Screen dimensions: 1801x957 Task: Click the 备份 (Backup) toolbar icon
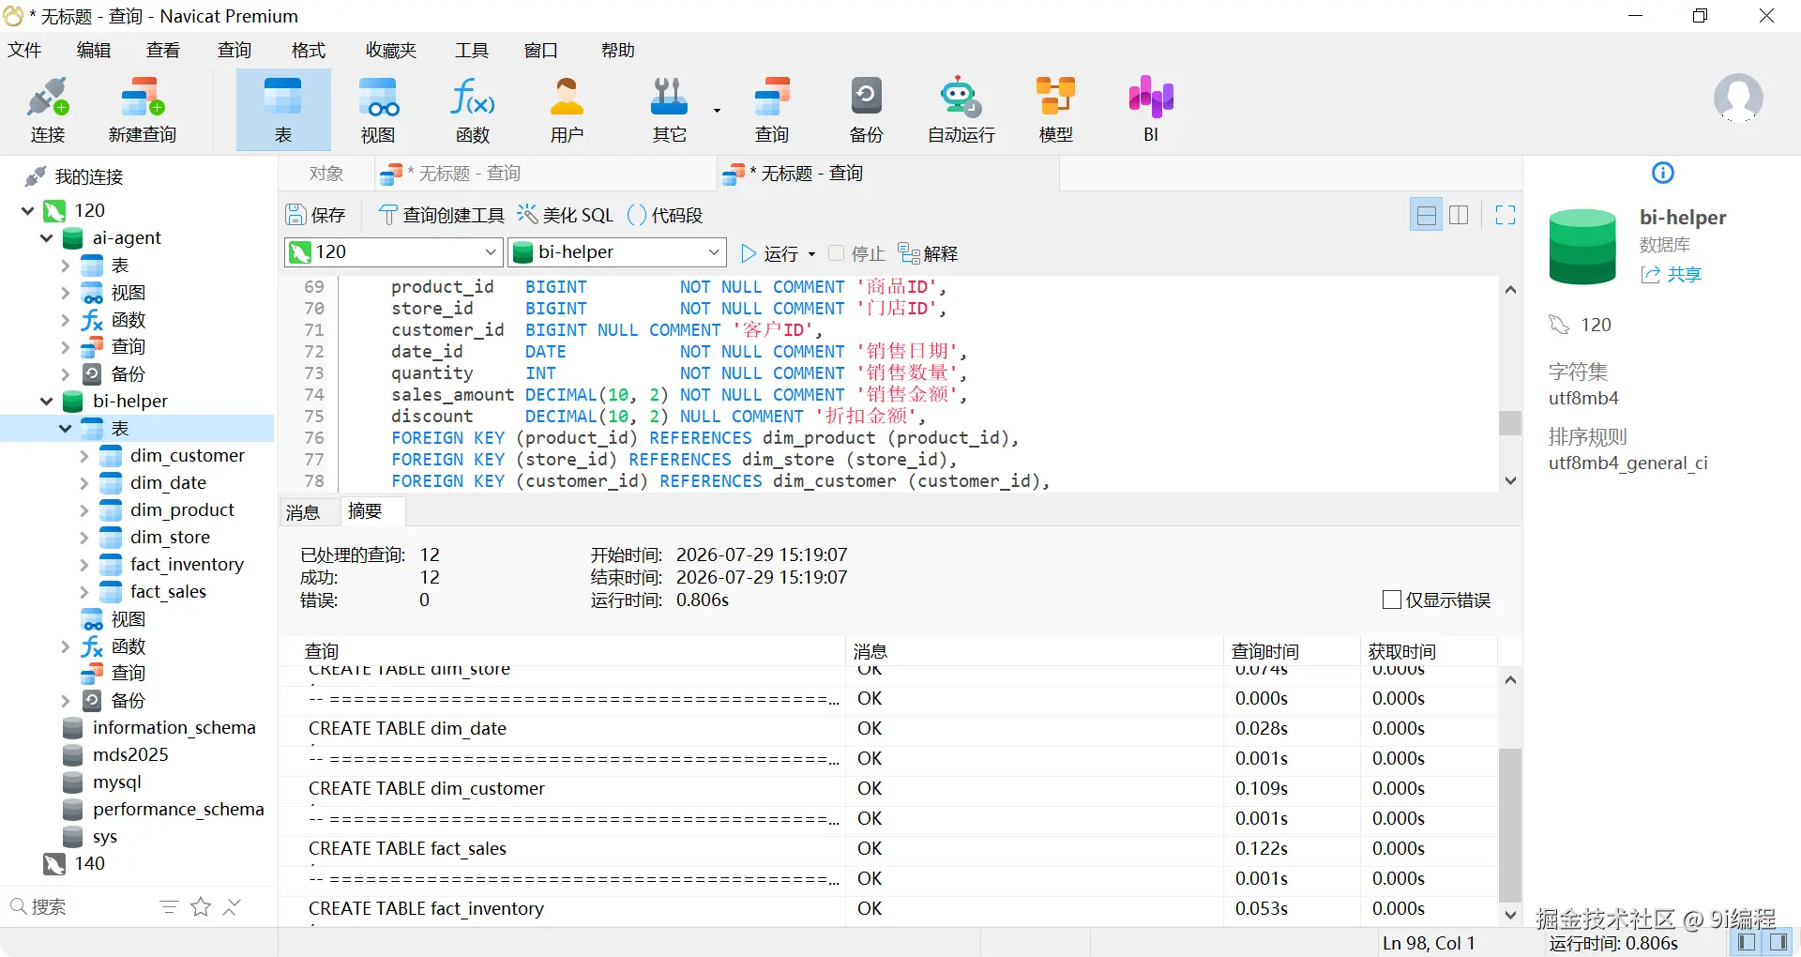(866, 110)
